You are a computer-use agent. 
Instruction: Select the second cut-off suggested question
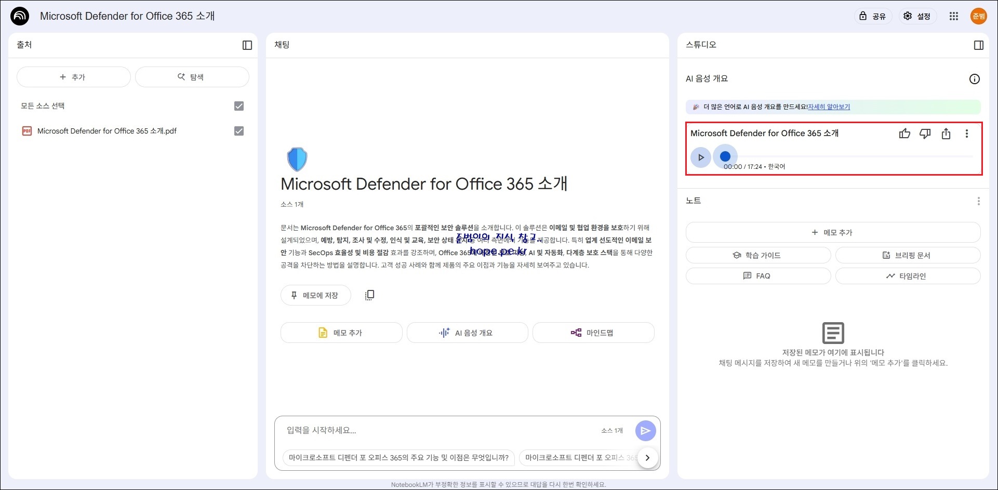click(579, 458)
